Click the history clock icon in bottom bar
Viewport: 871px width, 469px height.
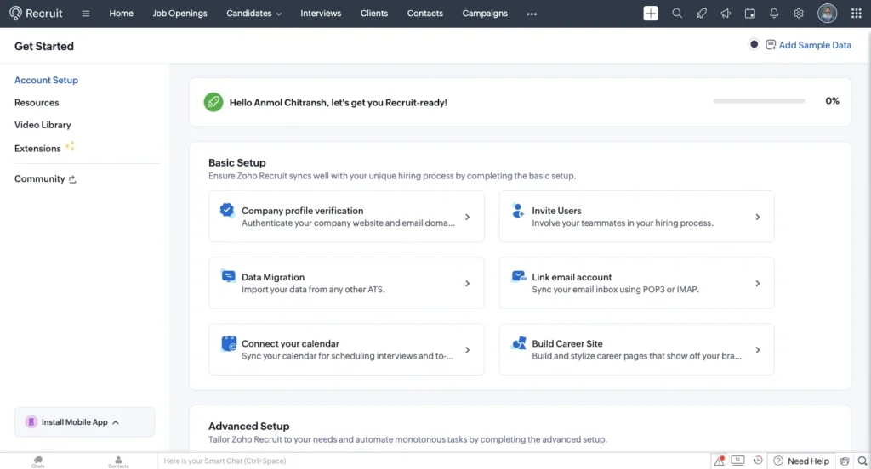[758, 461]
